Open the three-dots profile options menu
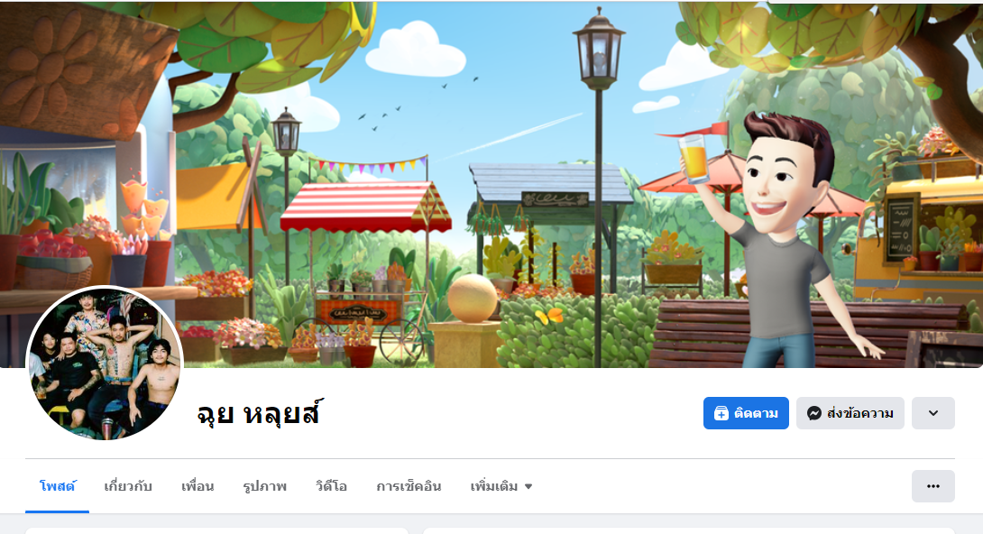 pyautogui.click(x=932, y=486)
